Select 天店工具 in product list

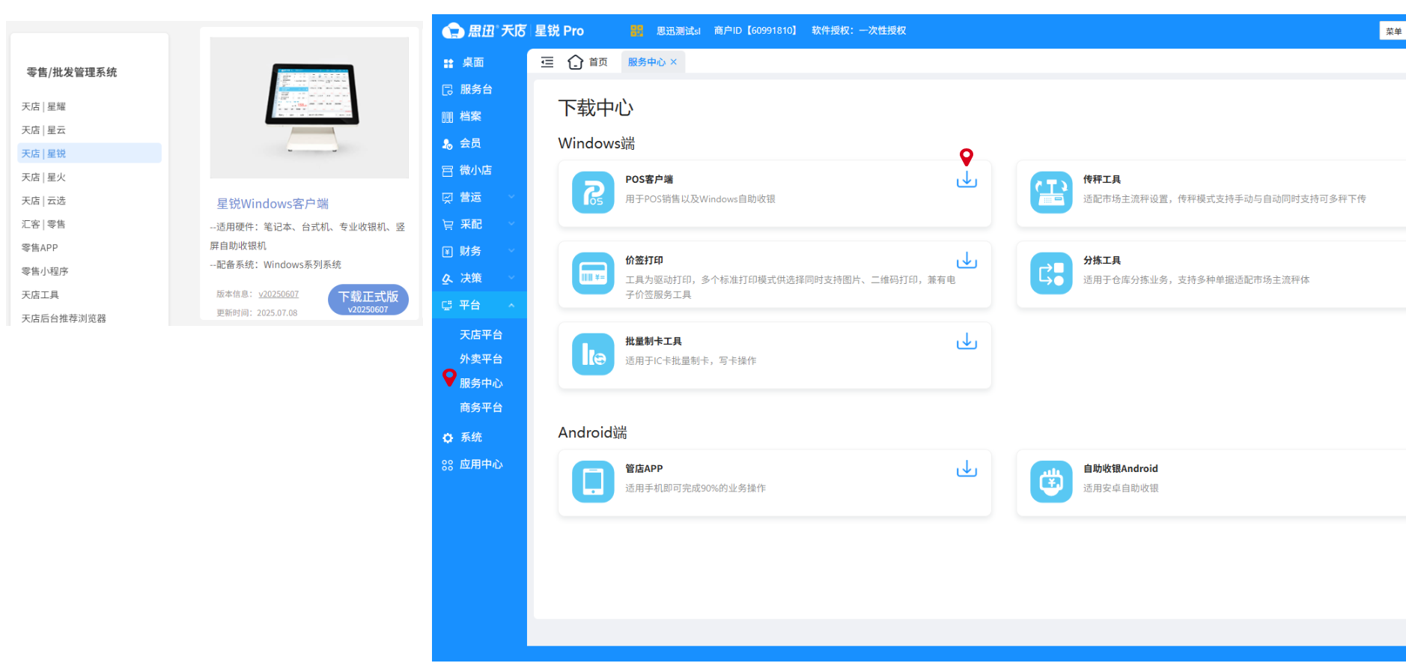[x=40, y=295]
